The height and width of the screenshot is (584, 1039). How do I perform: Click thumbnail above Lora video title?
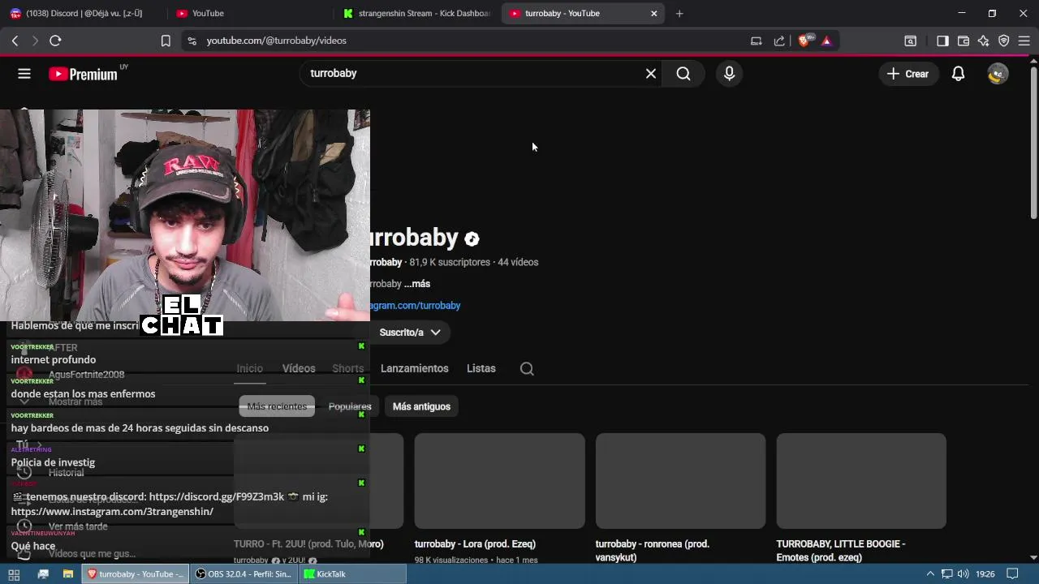pyautogui.click(x=499, y=481)
